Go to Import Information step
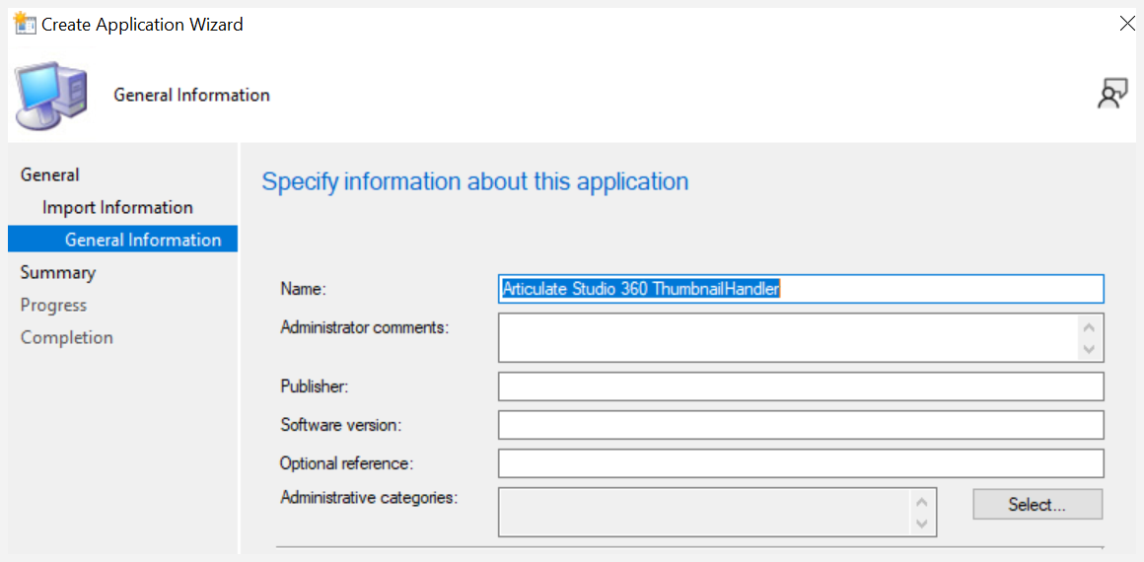Screen dimensions: 1144x562 point(117,207)
